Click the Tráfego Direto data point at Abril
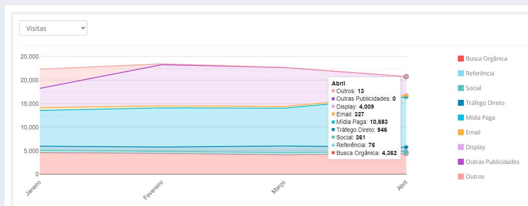 [x=406, y=147]
